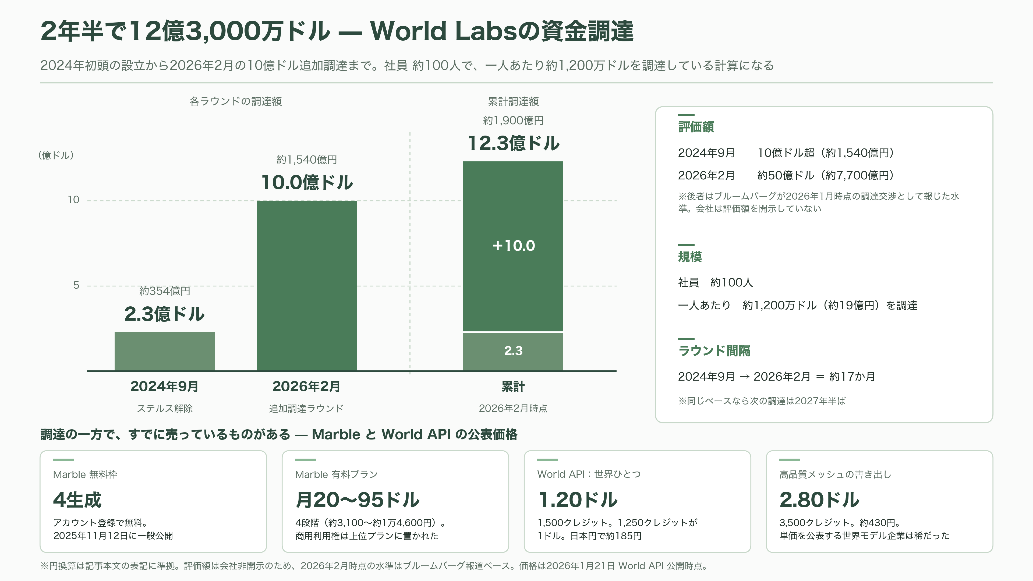
Task: Click the text 3,500クレジット。約430円。
Action: pyautogui.click(x=840, y=523)
